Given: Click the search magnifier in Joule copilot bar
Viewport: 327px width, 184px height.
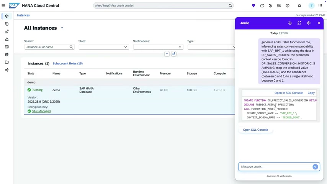Looking at the screenshot, I should (x=230, y=6).
